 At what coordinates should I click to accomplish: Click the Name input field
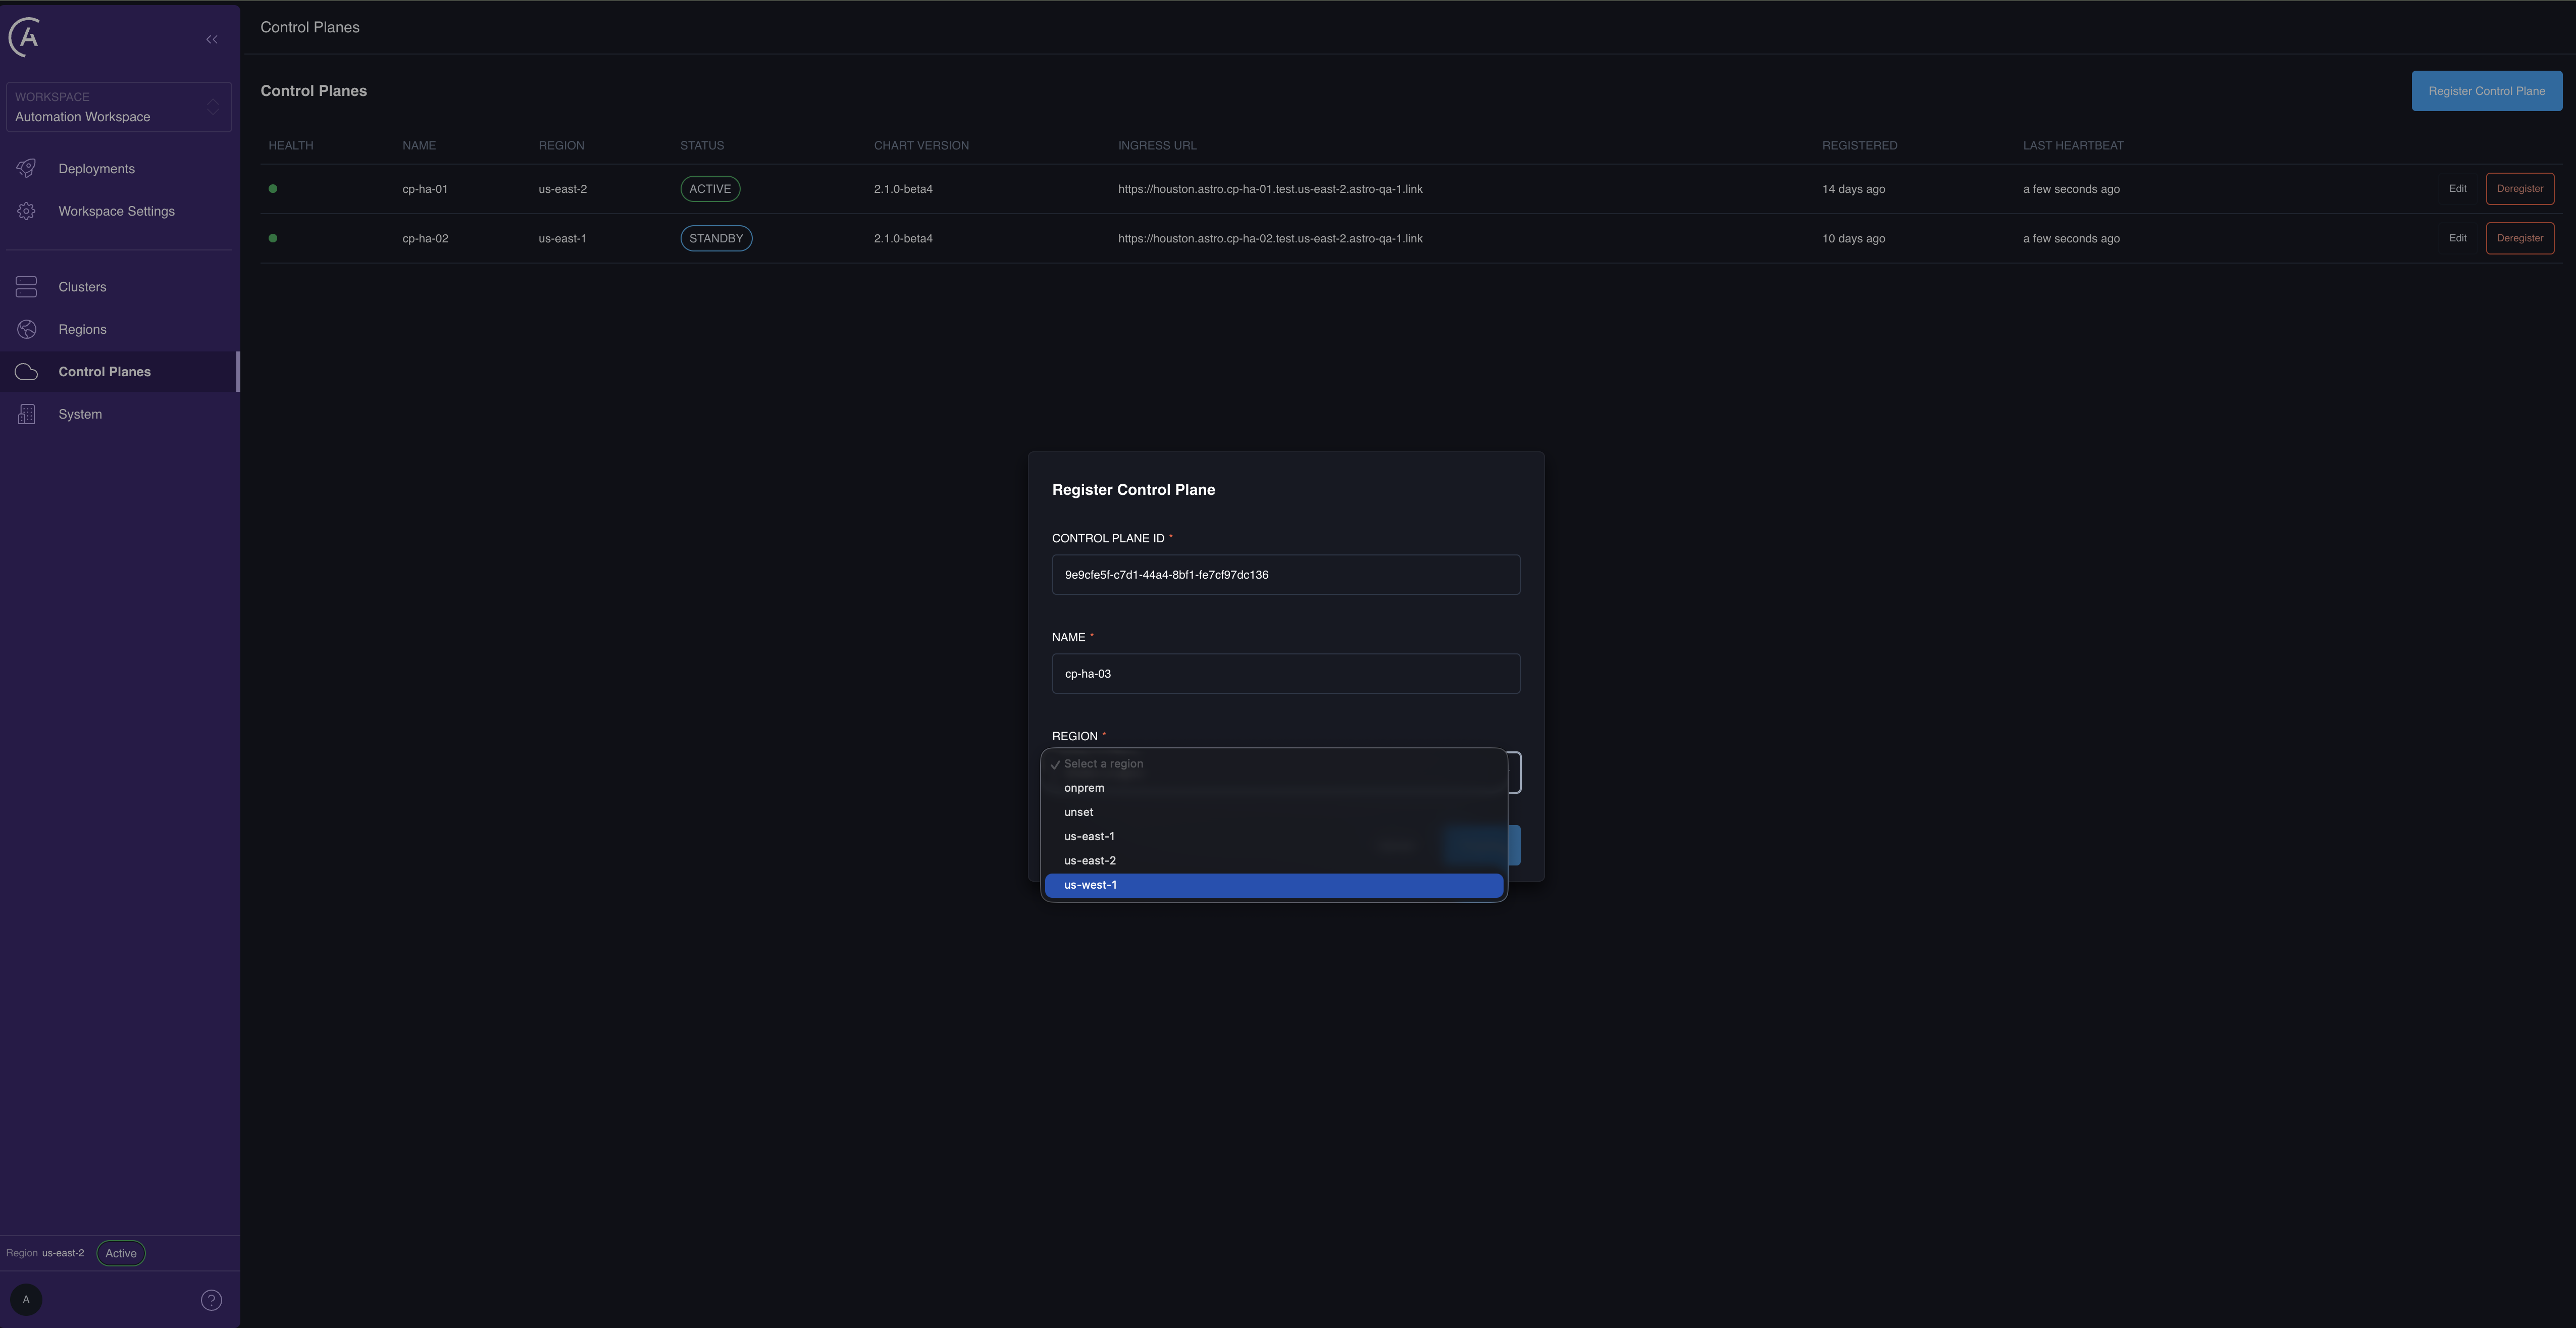click(x=1286, y=674)
